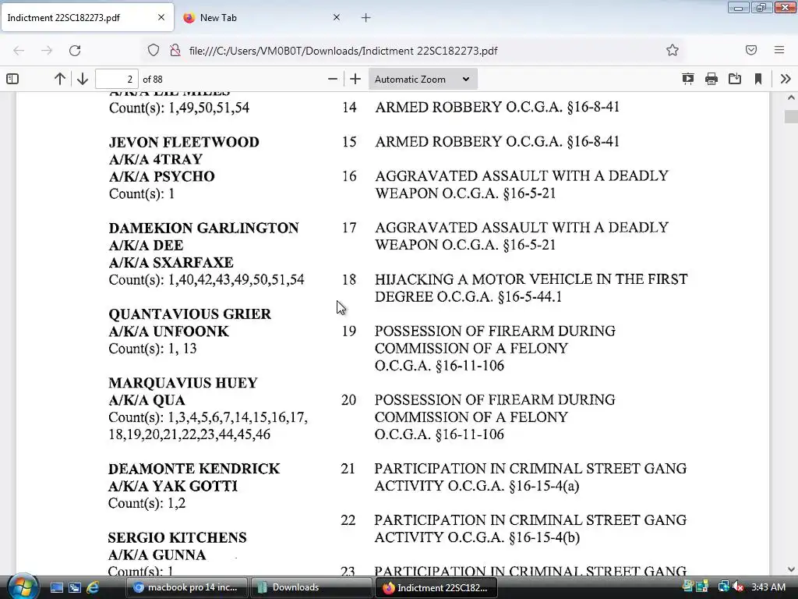Select Indictment Firefox taskbar button
The height and width of the screenshot is (599, 798).
(436, 587)
